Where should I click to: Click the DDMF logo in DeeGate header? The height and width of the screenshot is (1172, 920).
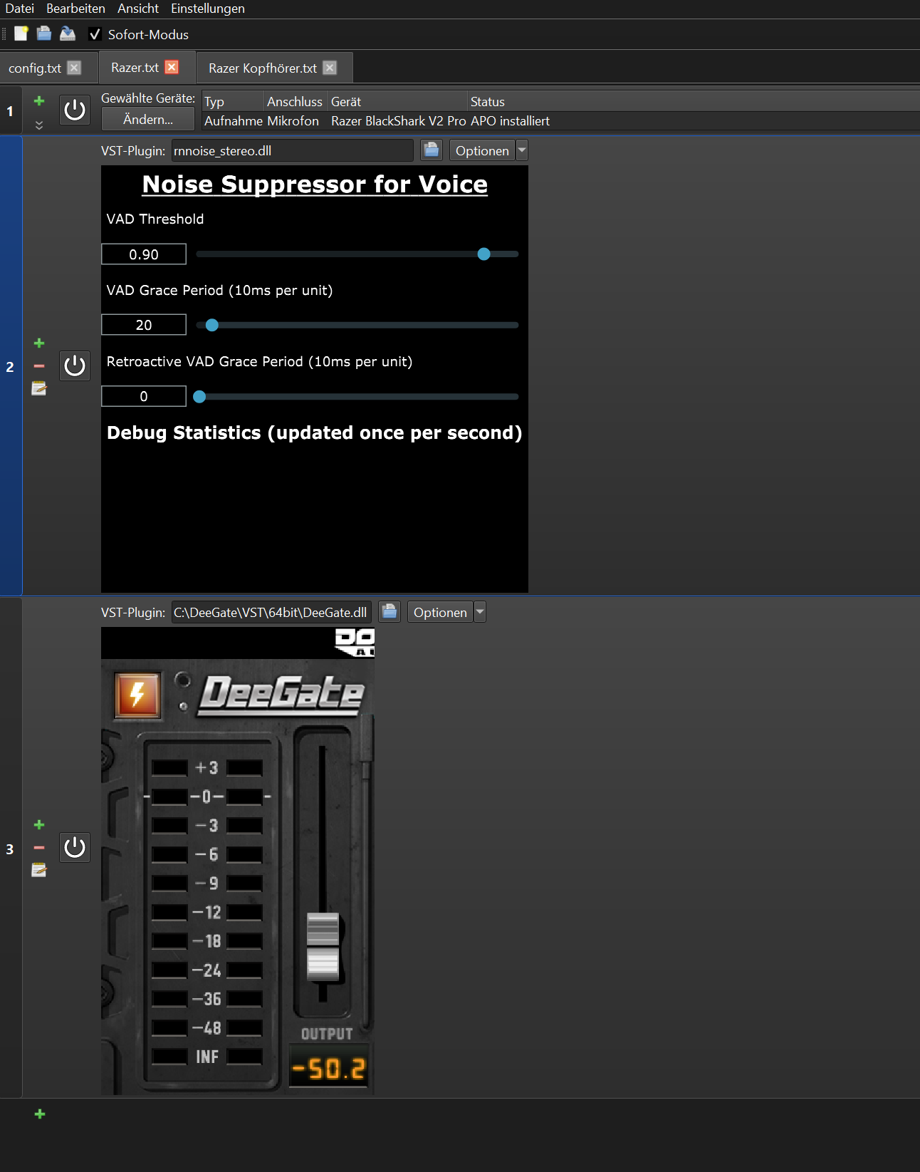pyautogui.click(x=355, y=643)
